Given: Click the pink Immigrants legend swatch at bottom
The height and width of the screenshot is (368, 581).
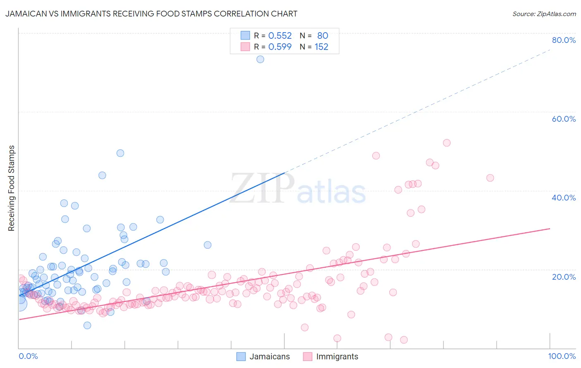Looking at the screenshot, I should point(307,356).
